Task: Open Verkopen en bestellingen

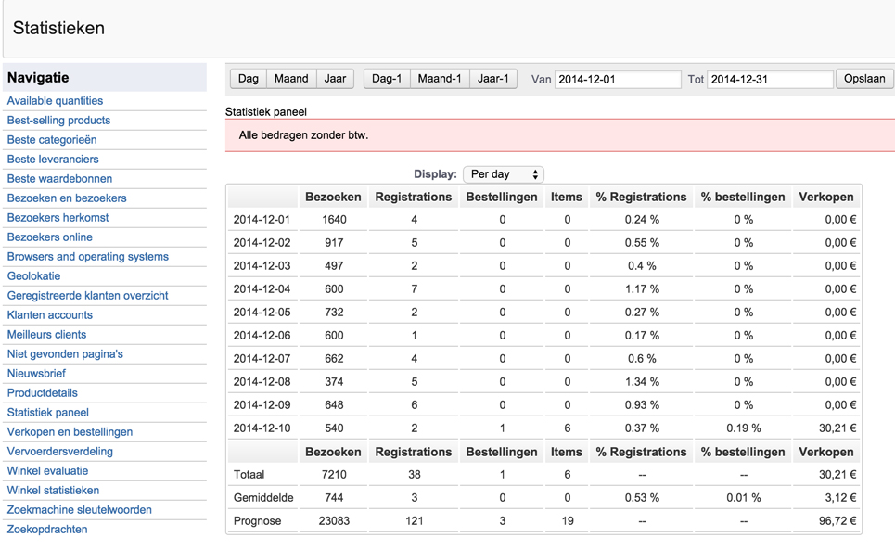Action: point(70,432)
